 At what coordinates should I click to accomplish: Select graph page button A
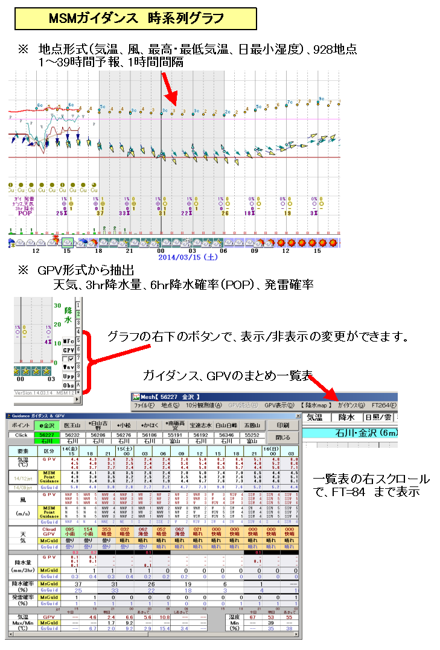pos(78,385)
